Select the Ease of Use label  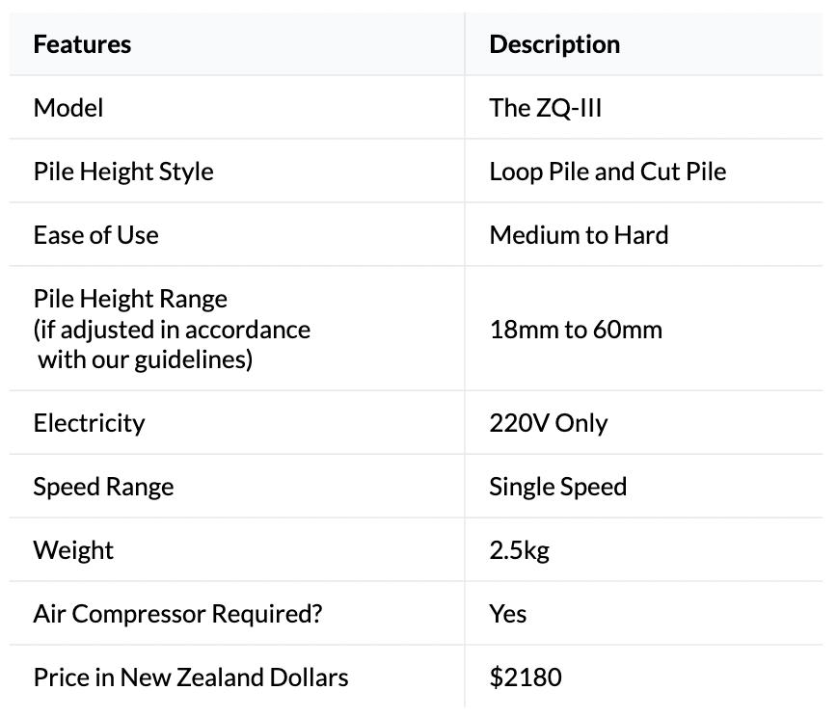click(x=95, y=235)
